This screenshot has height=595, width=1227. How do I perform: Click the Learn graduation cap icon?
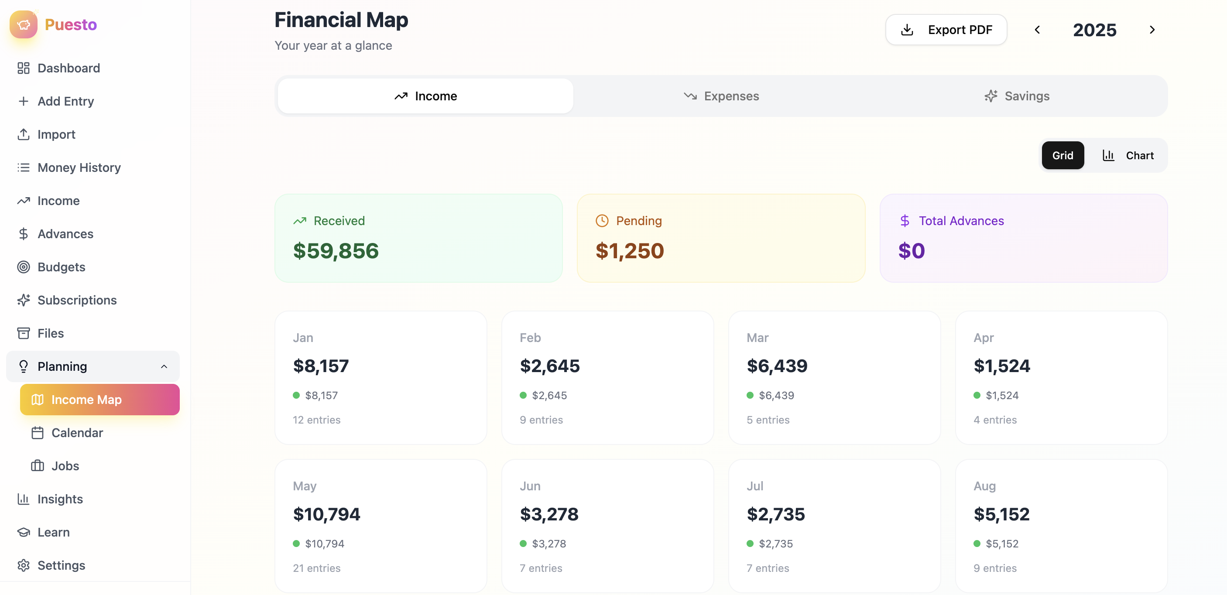tap(23, 532)
